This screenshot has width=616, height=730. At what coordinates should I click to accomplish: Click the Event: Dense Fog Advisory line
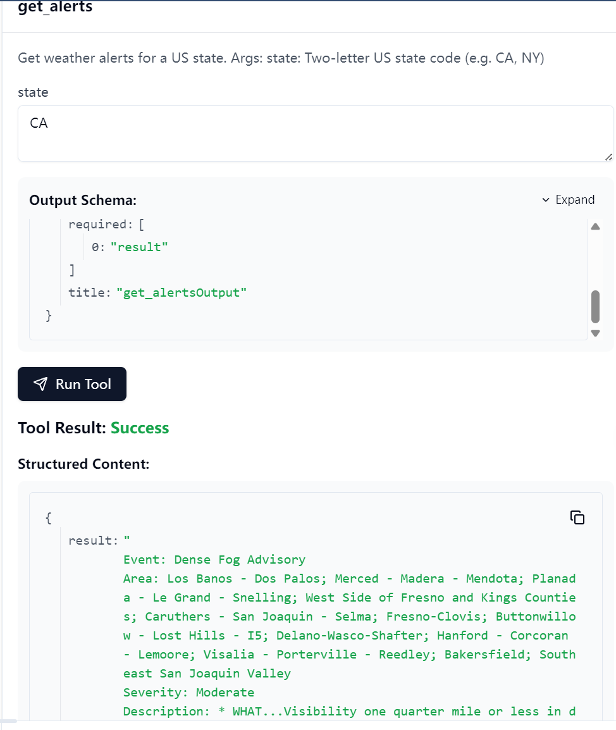click(214, 559)
